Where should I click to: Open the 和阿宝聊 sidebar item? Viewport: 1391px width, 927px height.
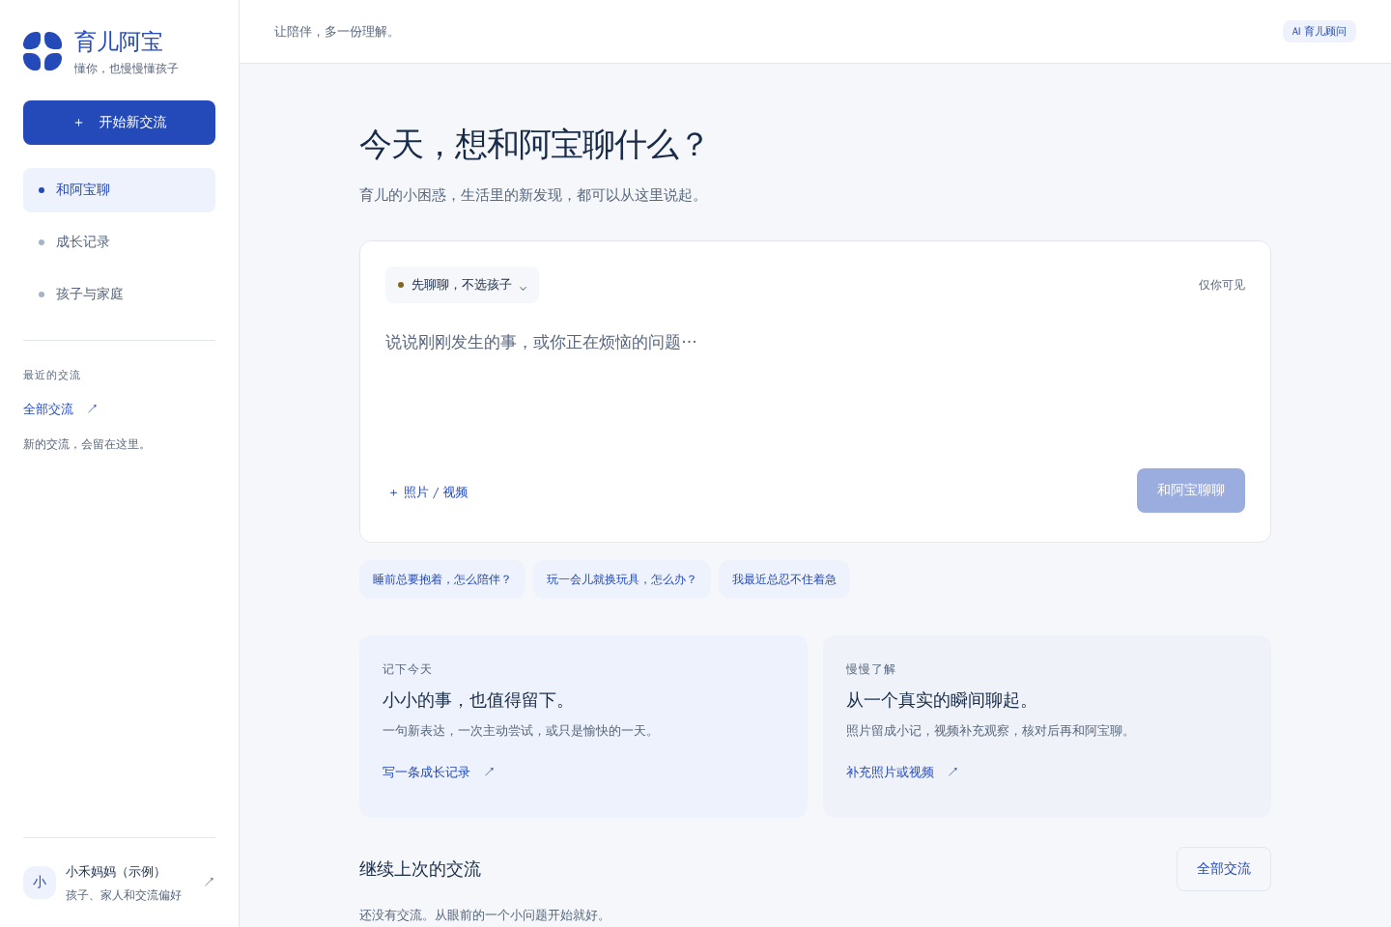click(x=119, y=190)
